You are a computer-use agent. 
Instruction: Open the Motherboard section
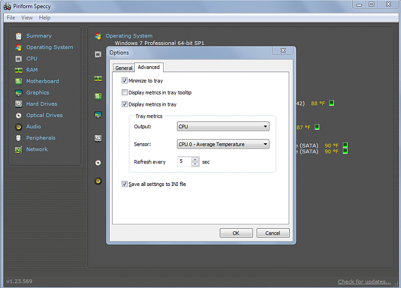pos(43,81)
